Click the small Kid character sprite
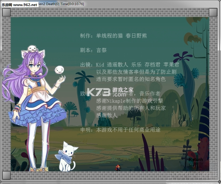221x184 pixels. (118, 168)
